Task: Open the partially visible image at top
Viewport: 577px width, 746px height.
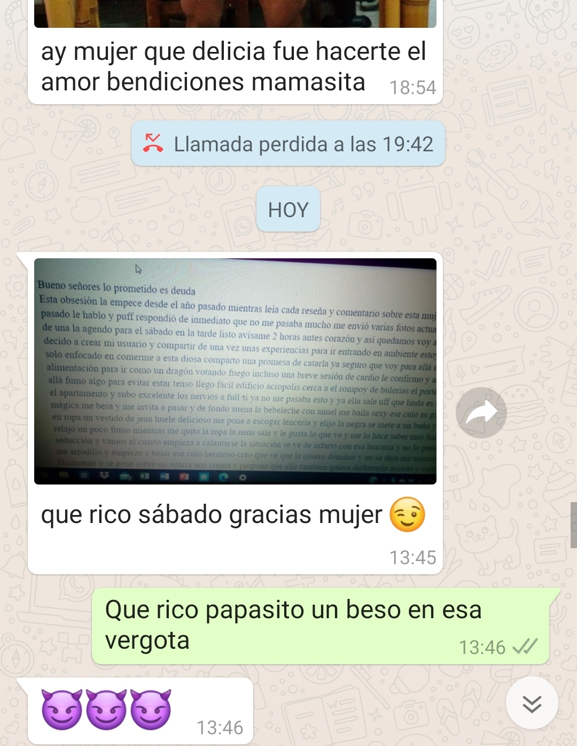Action: click(235, 13)
